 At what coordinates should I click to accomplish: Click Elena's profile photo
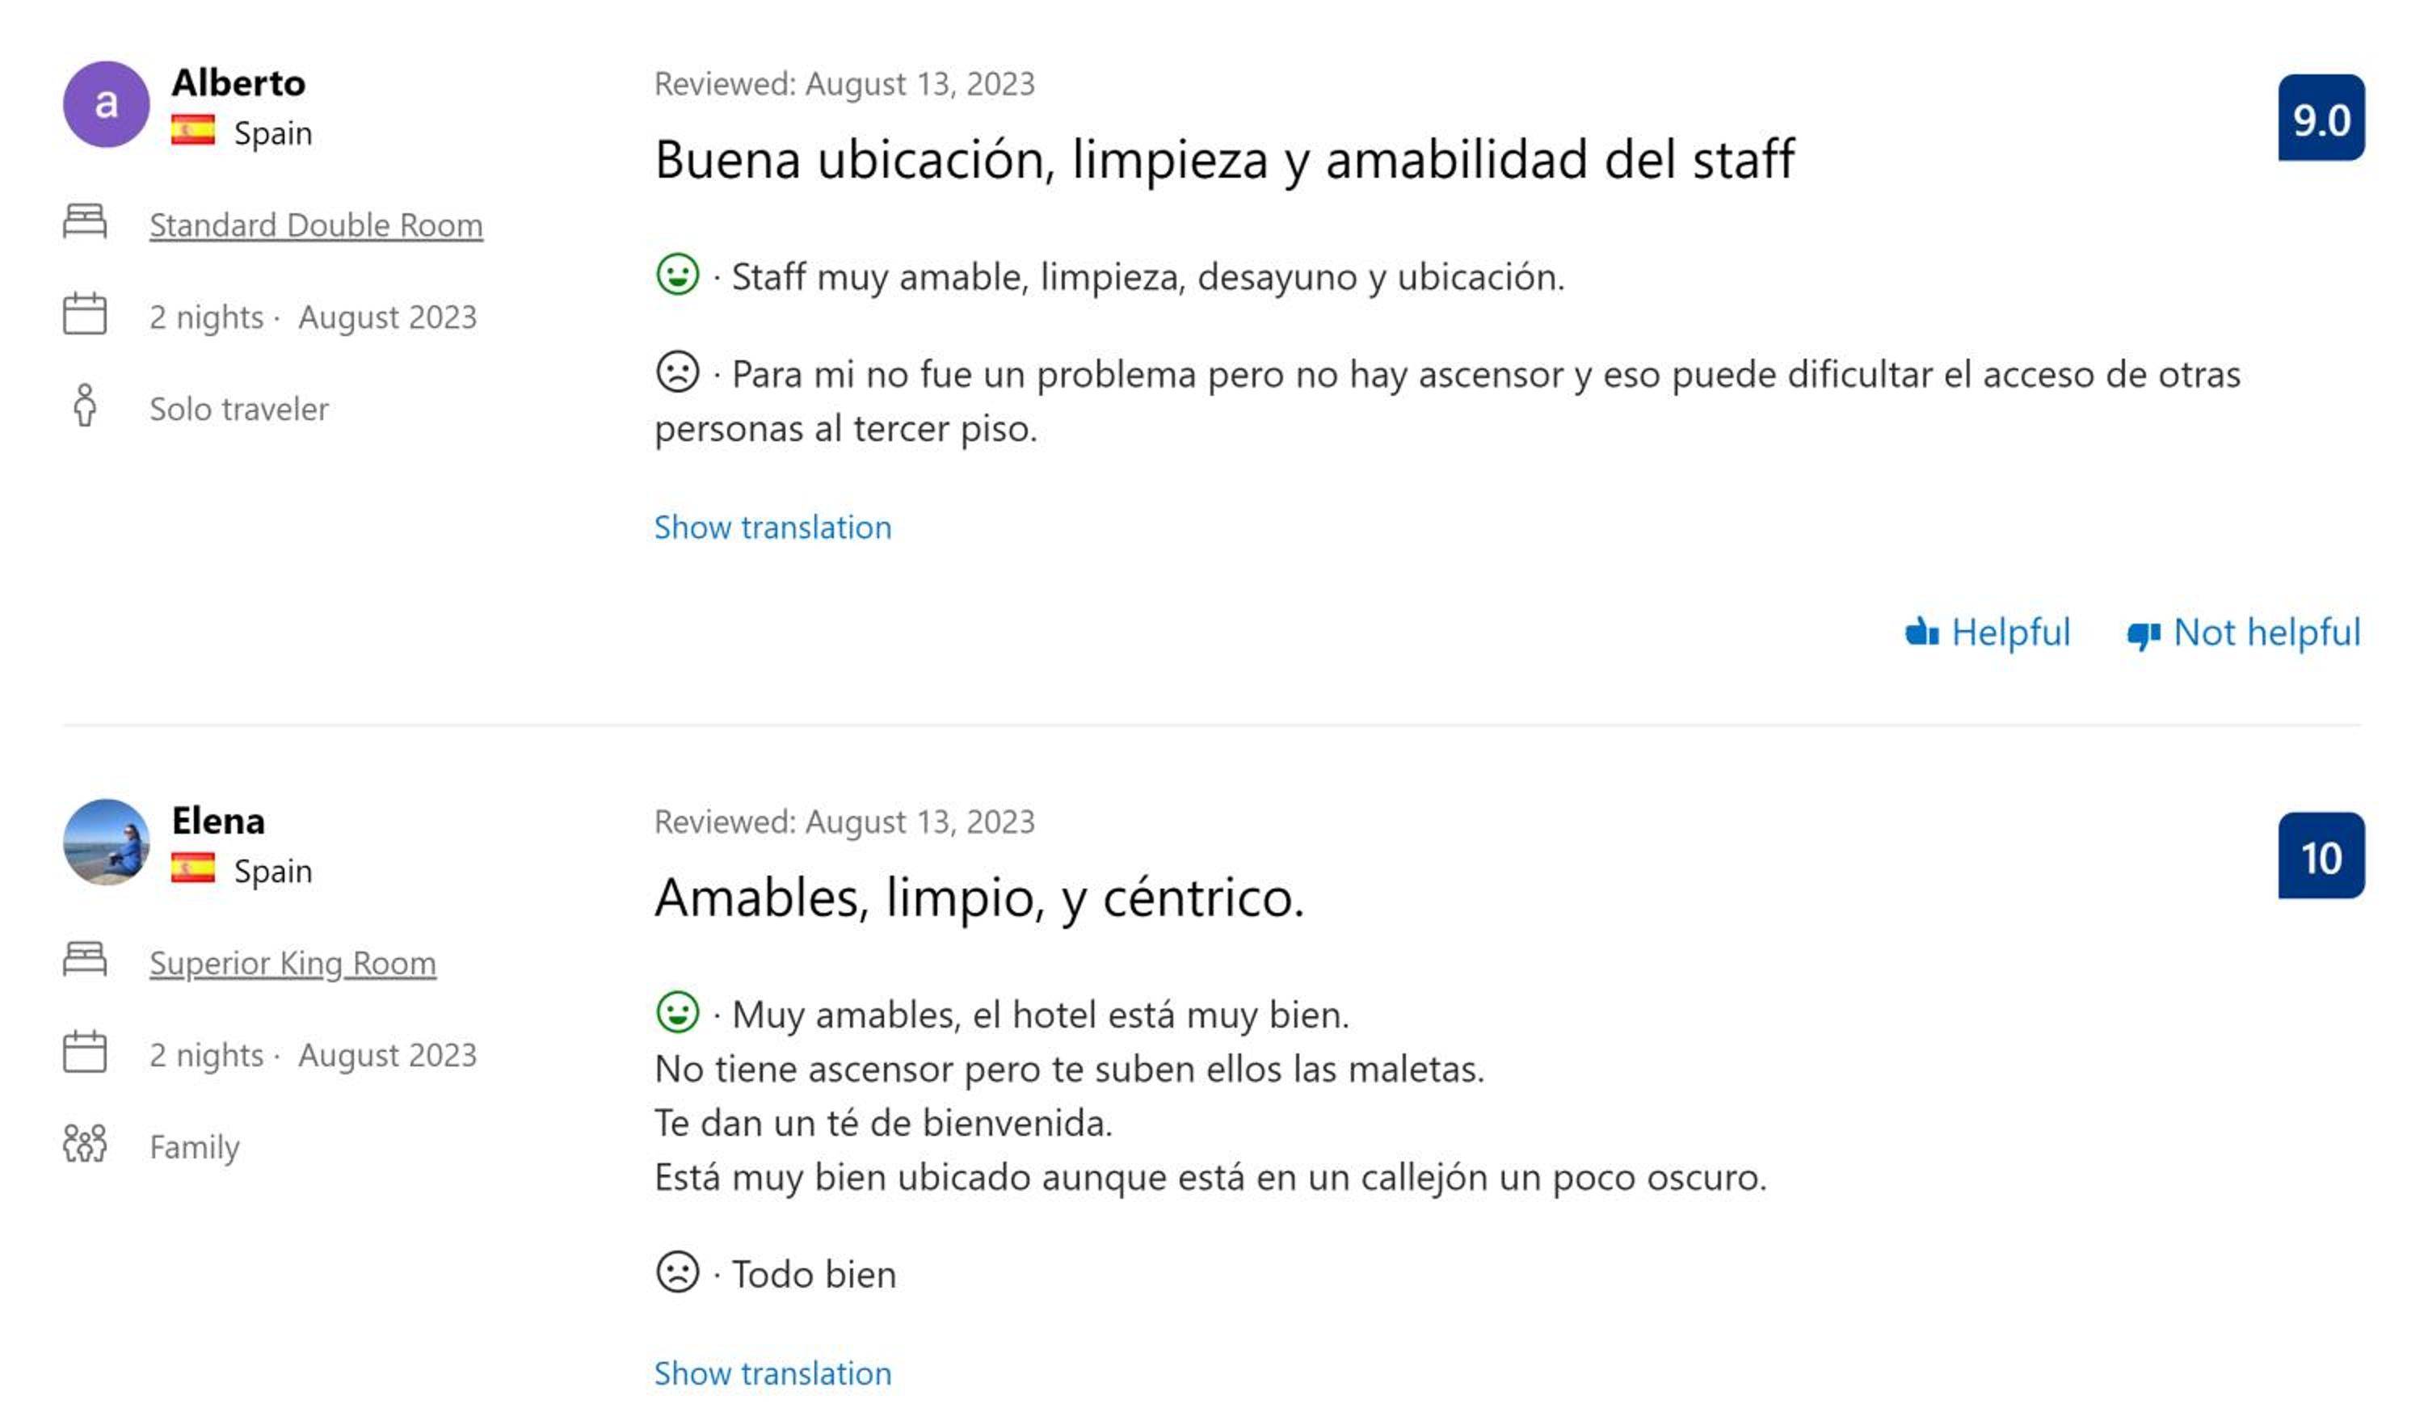click(x=106, y=841)
